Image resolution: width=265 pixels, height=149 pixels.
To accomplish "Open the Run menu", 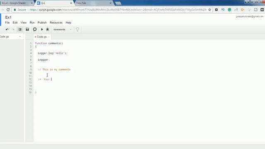I will pyautogui.click(x=32, y=23).
